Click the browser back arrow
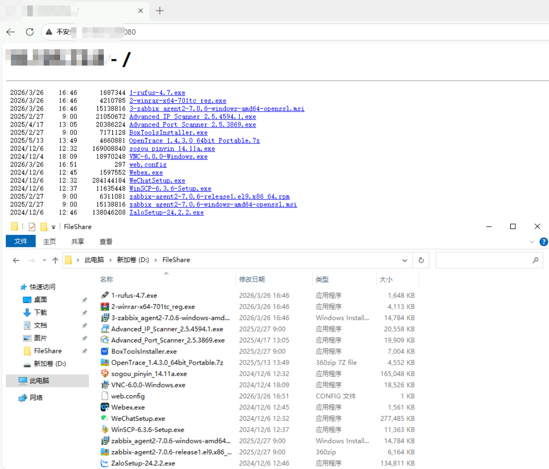This screenshot has width=549, height=469. pyautogui.click(x=11, y=32)
